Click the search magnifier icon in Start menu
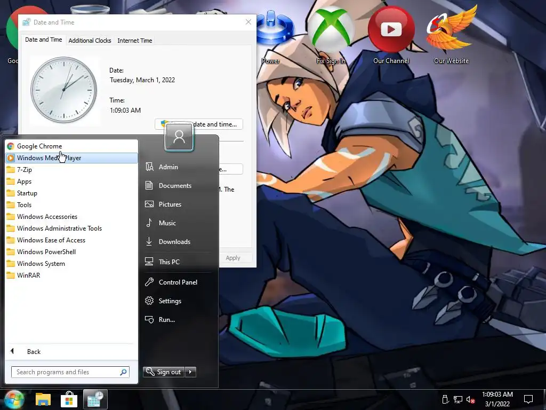 pos(123,372)
